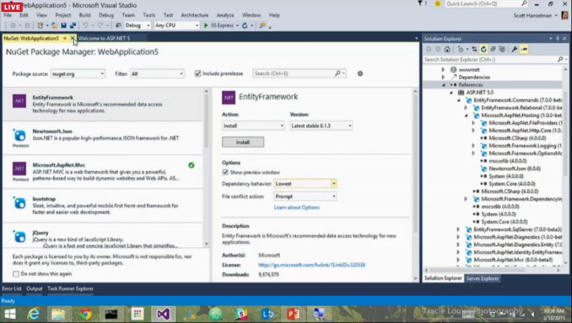Viewport: 572px width, 323px height.
Task: Click the Sync with Active Document icon
Action: 474,49
